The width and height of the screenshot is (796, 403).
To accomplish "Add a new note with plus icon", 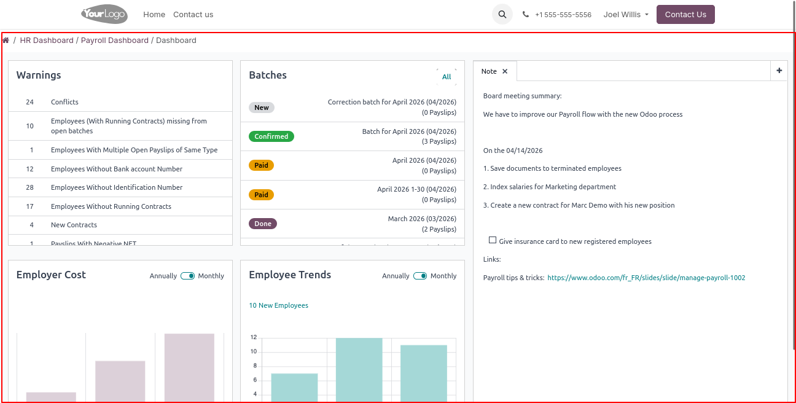I will [779, 71].
